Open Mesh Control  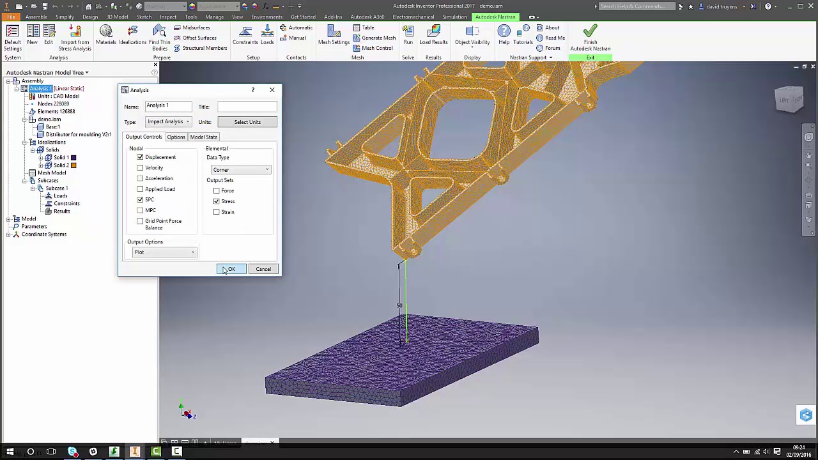[x=373, y=48]
